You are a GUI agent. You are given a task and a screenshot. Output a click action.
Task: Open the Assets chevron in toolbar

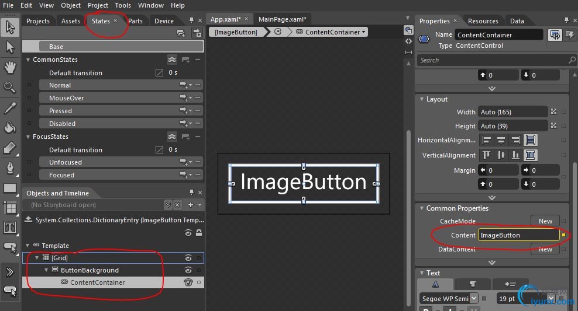[x=10, y=272]
